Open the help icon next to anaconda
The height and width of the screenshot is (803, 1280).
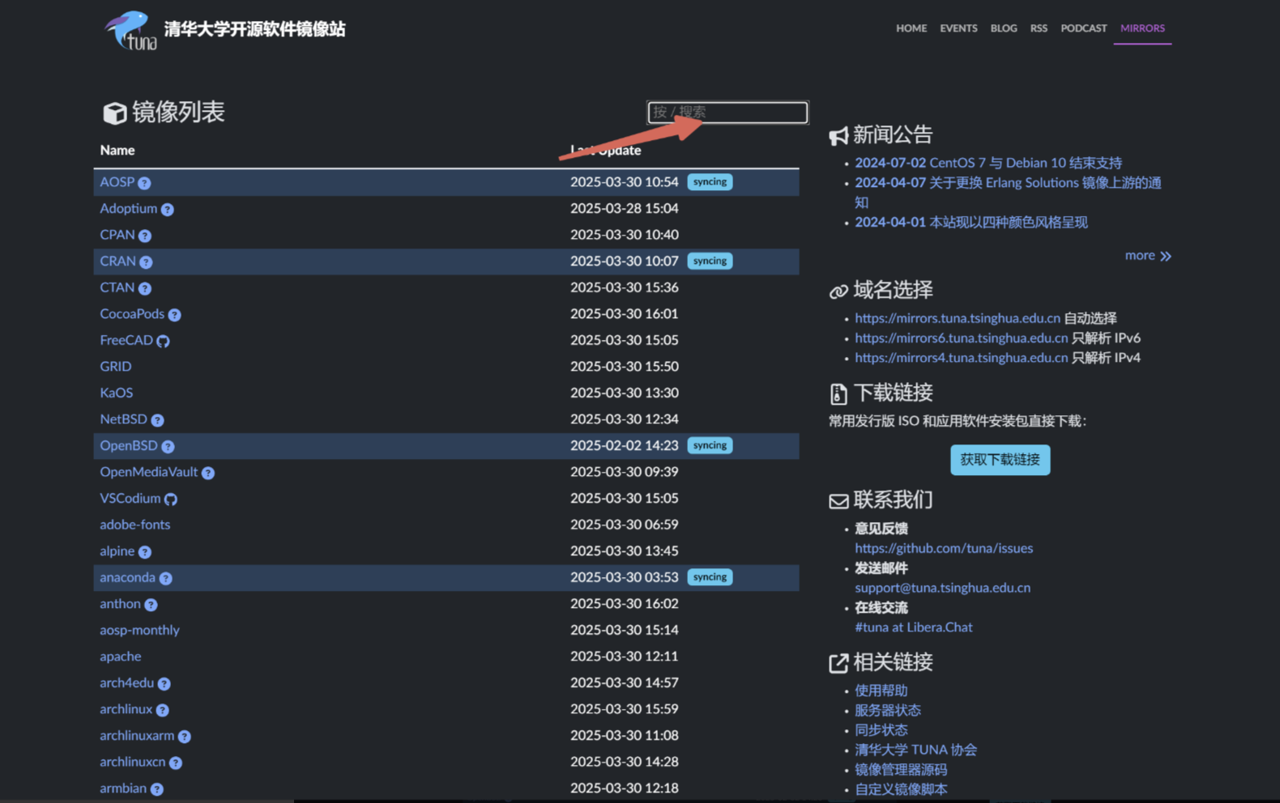(x=165, y=578)
